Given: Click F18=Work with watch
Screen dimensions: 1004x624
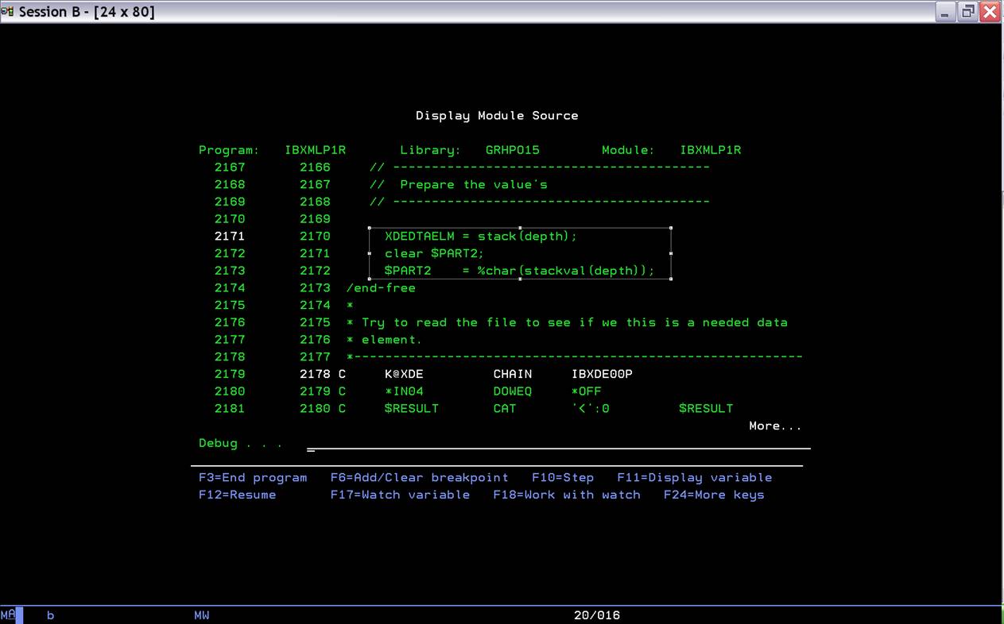Looking at the screenshot, I should coord(567,495).
